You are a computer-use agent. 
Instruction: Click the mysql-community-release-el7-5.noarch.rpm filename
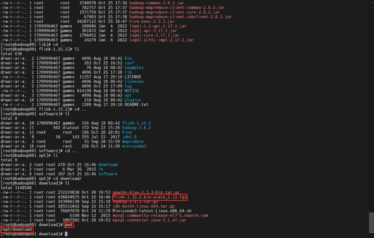point(160,216)
